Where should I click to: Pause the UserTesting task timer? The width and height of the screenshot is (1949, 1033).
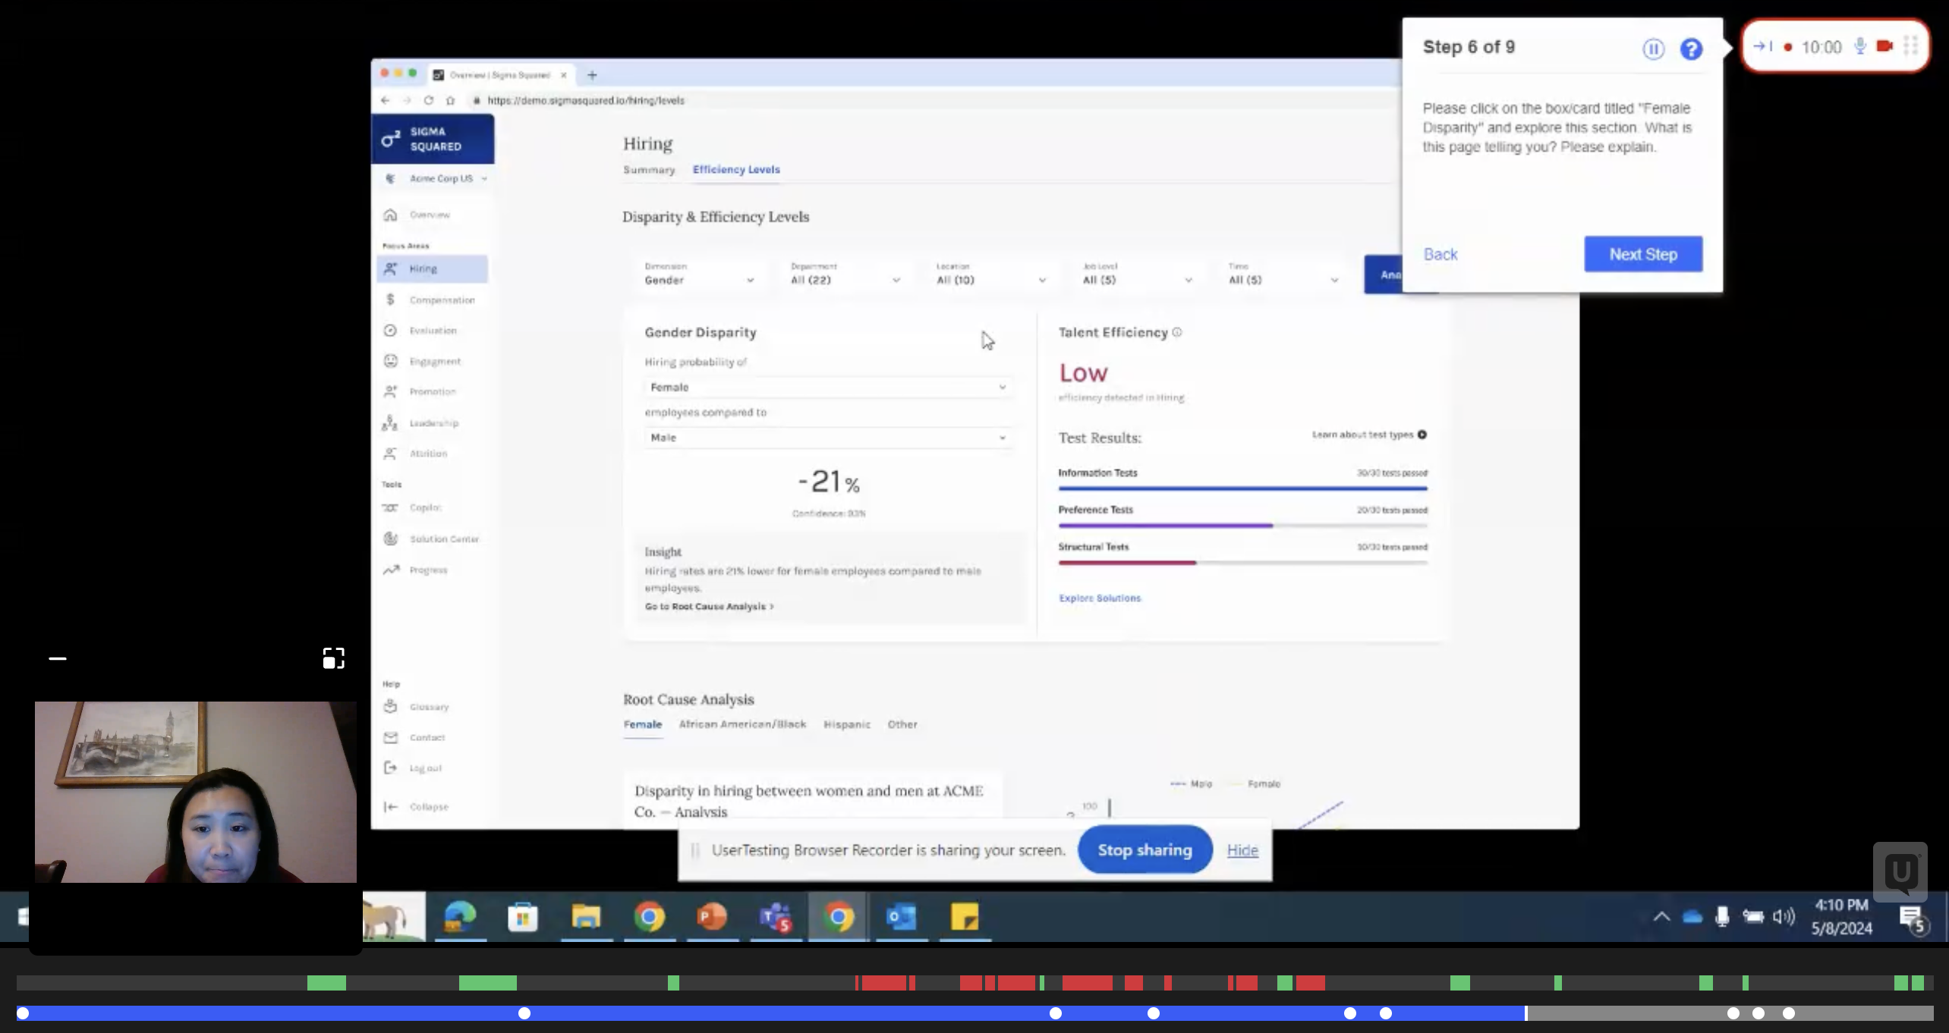[1653, 49]
